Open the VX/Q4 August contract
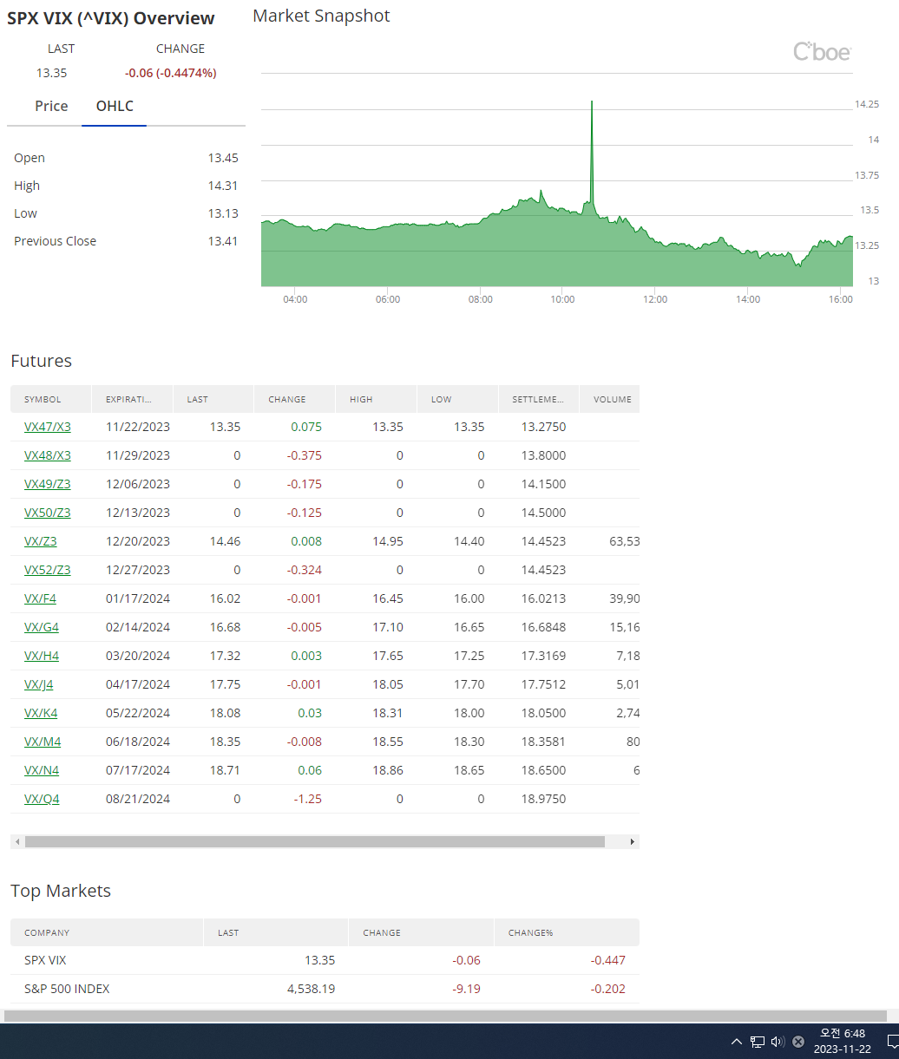The image size is (899, 1059). [42, 799]
